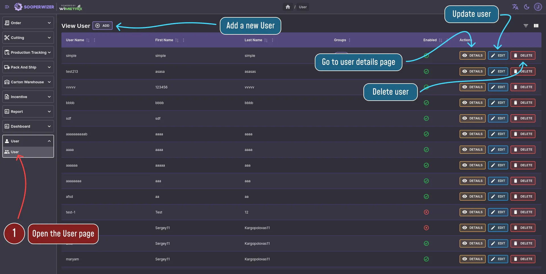Toggle dark mode with the moon icon
The image size is (546, 274).
(527, 7)
